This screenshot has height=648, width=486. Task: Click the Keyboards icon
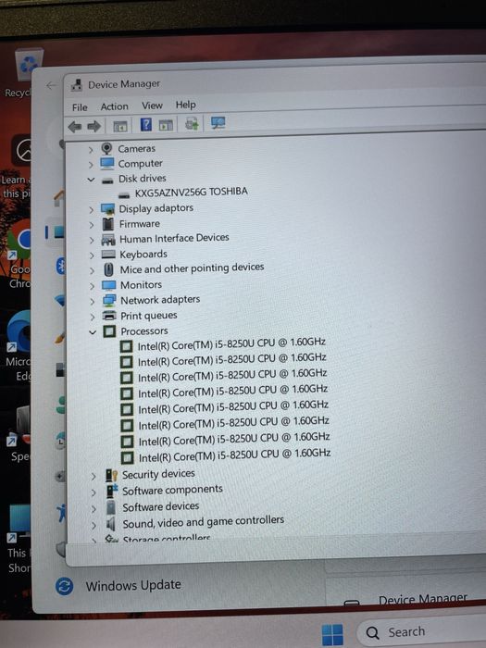tap(108, 255)
